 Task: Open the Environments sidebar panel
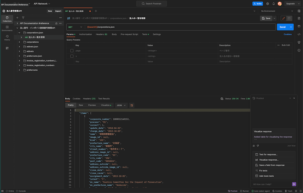(x=7, y=28)
